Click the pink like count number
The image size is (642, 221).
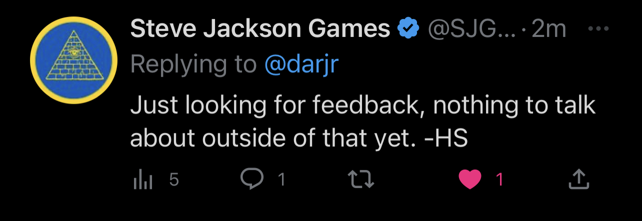pyautogui.click(x=499, y=179)
